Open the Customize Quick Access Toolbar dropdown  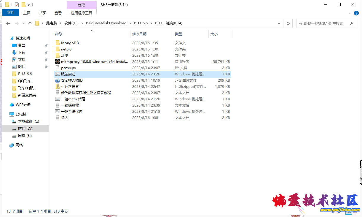click(29, 5)
